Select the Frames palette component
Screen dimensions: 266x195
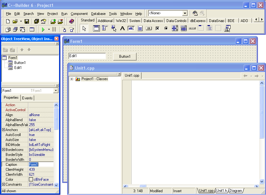(96, 28)
